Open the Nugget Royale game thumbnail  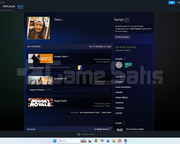[x=40, y=103]
